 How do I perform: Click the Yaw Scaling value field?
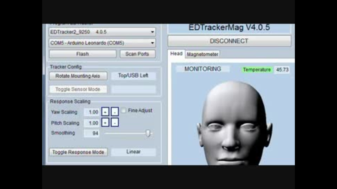pyautogui.click(x=92, y=112)
